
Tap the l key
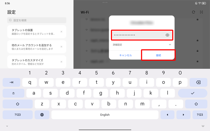[x=168, y=93]
